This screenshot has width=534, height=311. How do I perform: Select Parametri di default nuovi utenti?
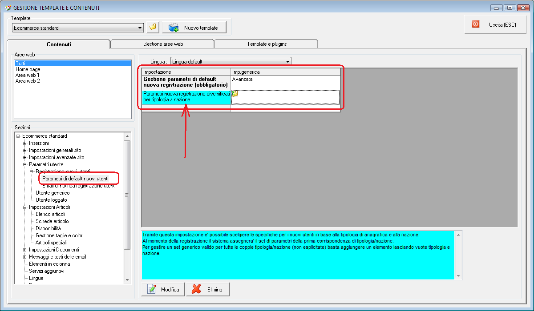click(75, 179)
